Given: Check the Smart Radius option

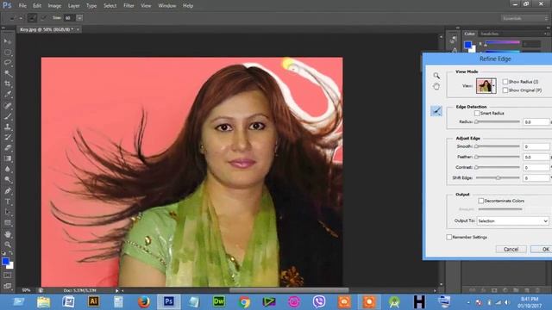Looking at the screenshot, I should click(477, 113).
